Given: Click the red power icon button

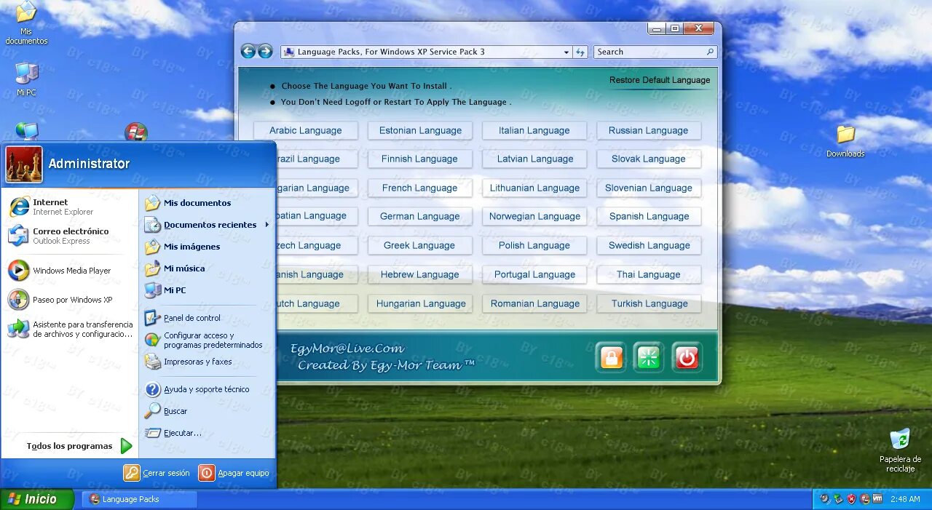Looking at the screenshot, I should (687, 357).
